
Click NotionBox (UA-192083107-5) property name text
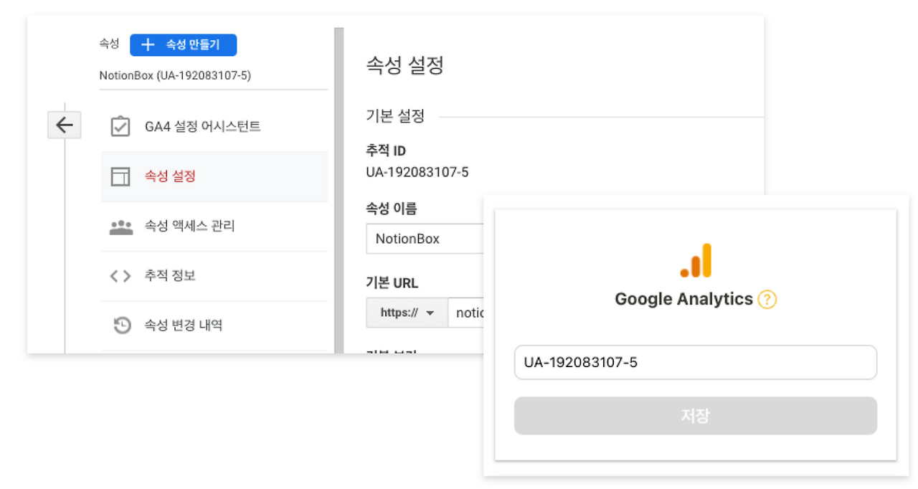coord(175,75)
